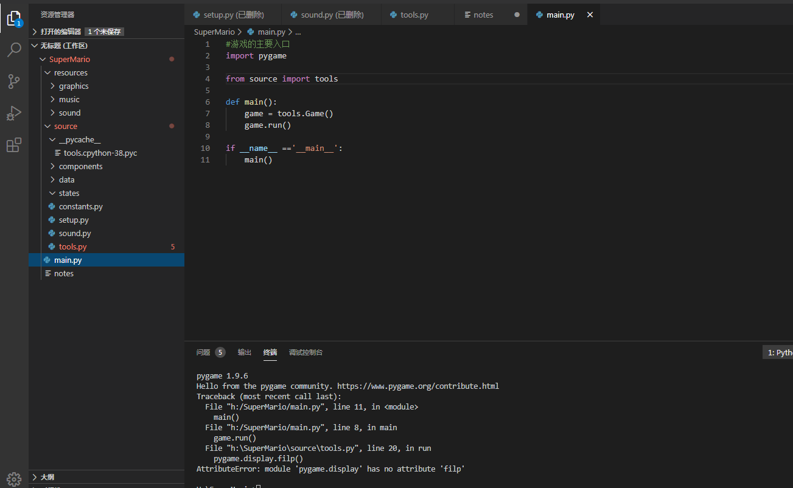Click unsaved dot on notes tab
793x488 pixels.
517,15
